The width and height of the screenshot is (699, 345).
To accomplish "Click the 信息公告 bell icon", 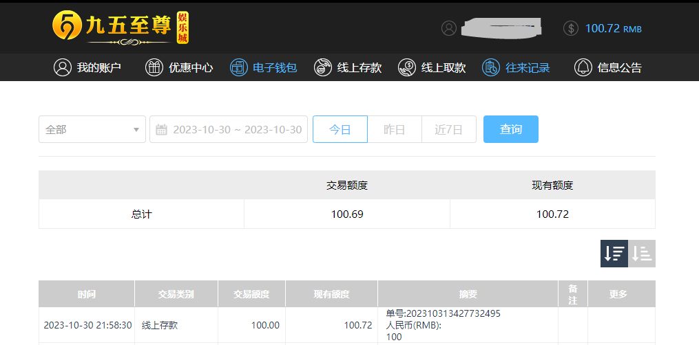I will (583, 67).
